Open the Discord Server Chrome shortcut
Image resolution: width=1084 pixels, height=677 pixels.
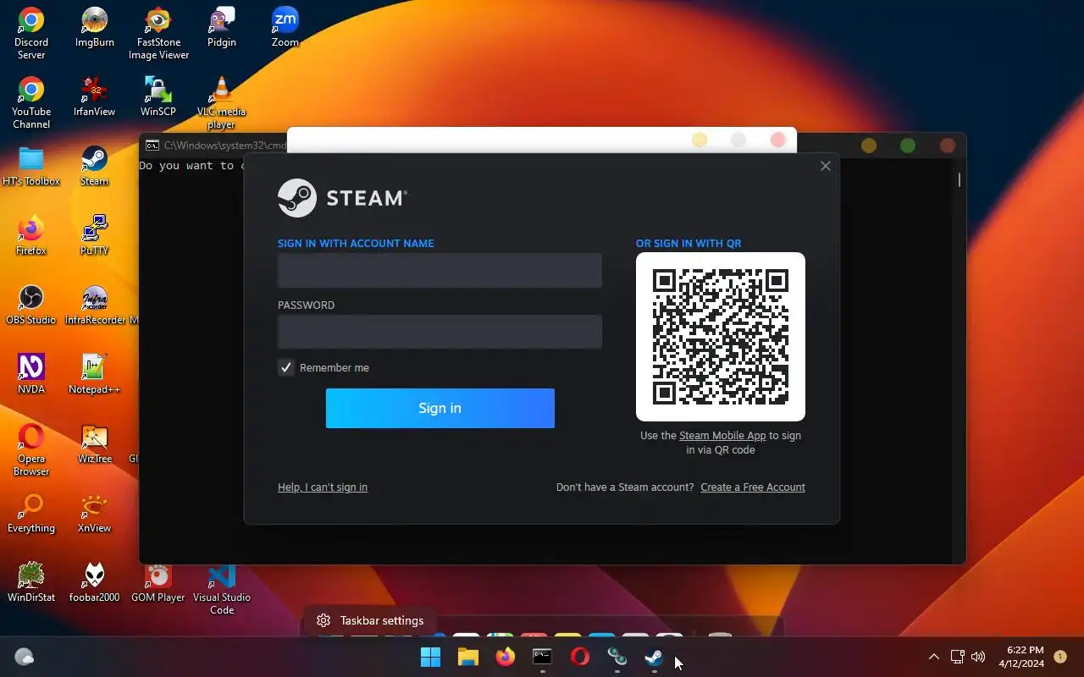(31, 34)
